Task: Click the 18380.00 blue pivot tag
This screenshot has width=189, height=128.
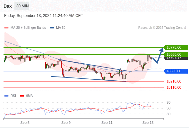Action: click(176, 71)
